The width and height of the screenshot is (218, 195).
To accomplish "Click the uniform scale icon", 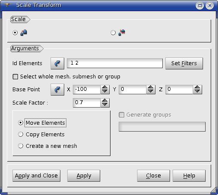I will [x=24, y=33].
